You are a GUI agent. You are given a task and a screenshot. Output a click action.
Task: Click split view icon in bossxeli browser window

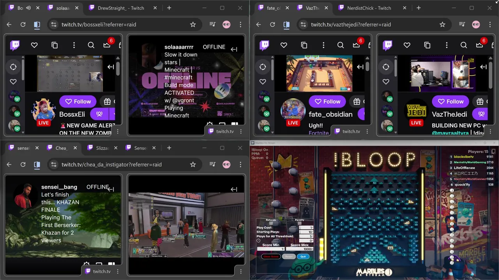(x=37, y=24)
